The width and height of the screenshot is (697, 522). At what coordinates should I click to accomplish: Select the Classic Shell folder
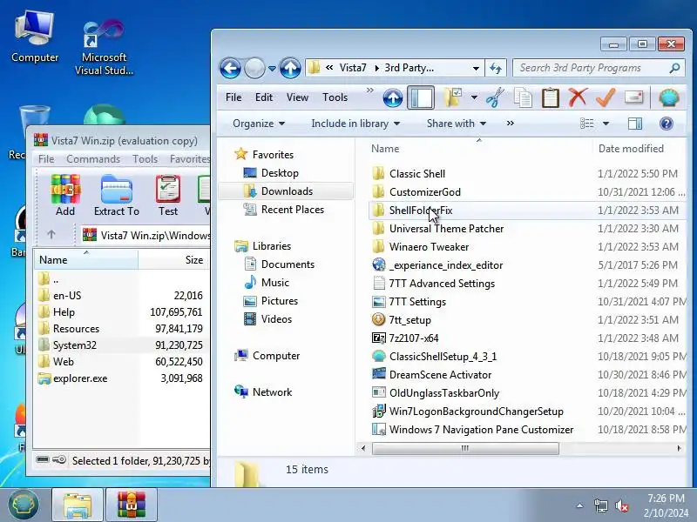pyautogui.click(x=417, y=173)
